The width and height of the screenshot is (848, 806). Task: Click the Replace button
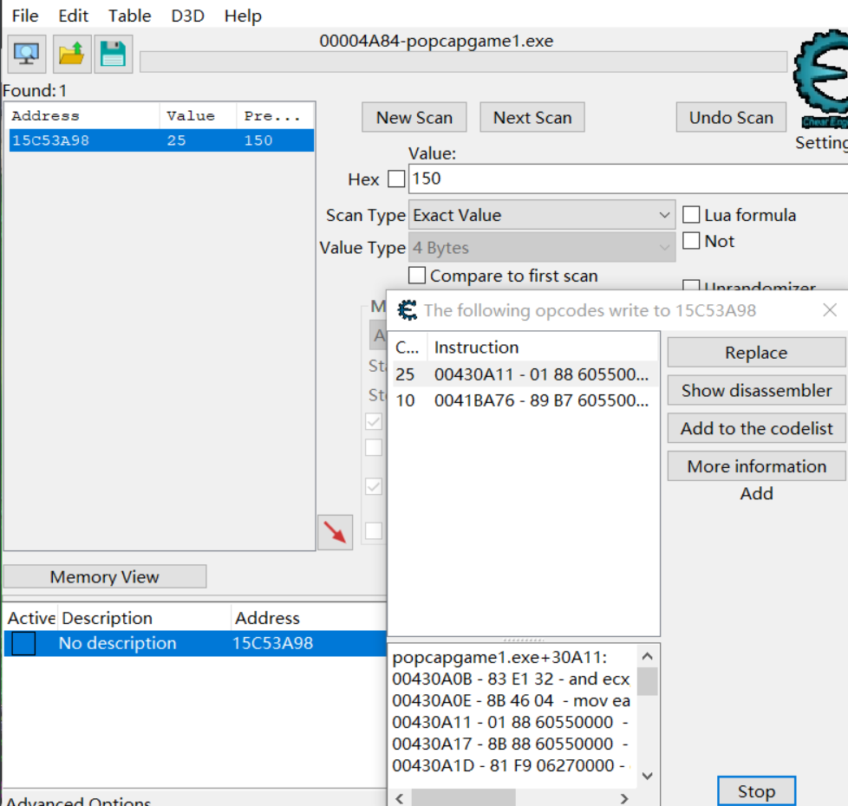756,353
